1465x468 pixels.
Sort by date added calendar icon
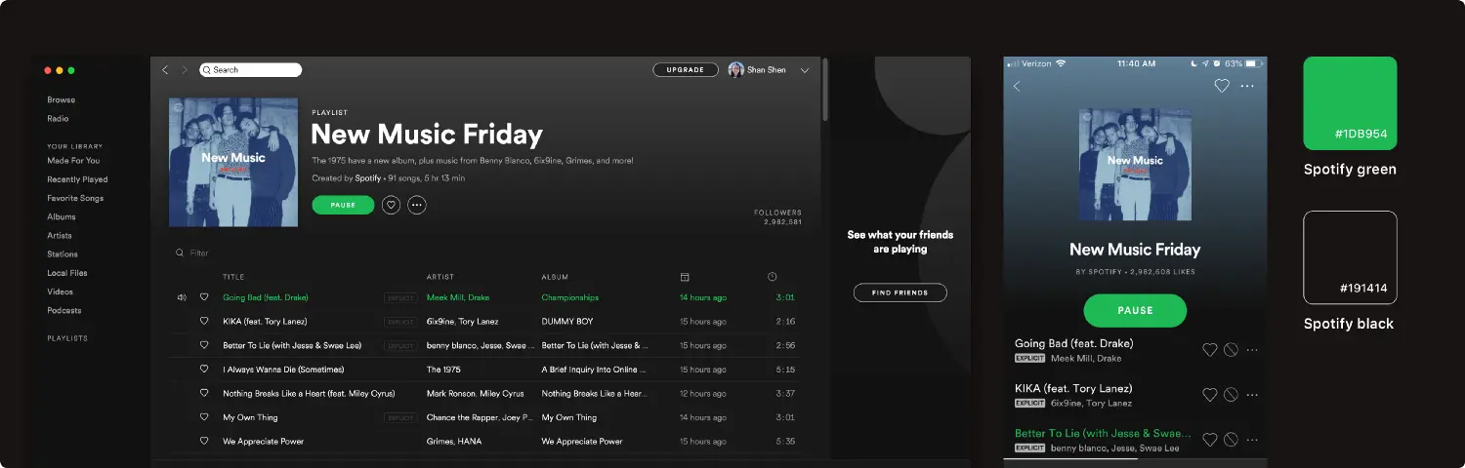(x=685, y=277)
